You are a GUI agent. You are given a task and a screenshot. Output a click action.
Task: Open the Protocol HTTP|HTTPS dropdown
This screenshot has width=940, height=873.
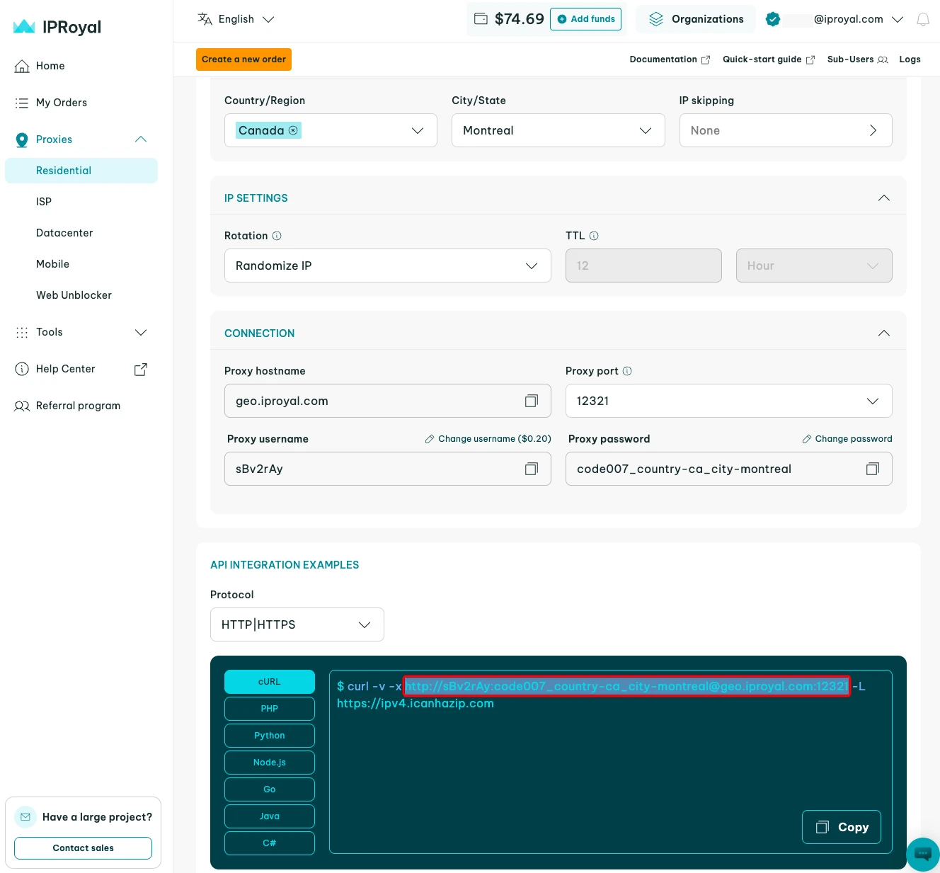[x=297, y=624]
